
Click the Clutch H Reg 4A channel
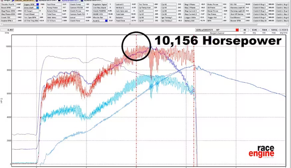tap(260, 21)
